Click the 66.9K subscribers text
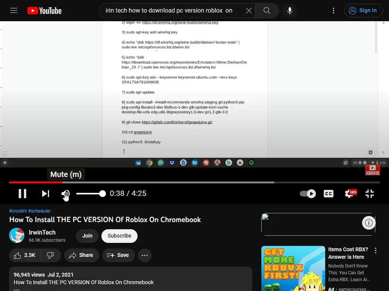The height and width of the screenshot is (291, 389). pyautogui.click(x=47, y=240)
